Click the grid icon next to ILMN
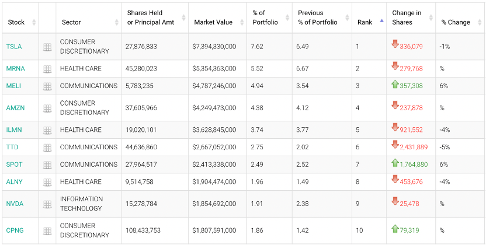This screenshot has height=245, width=486. point(47,130)
